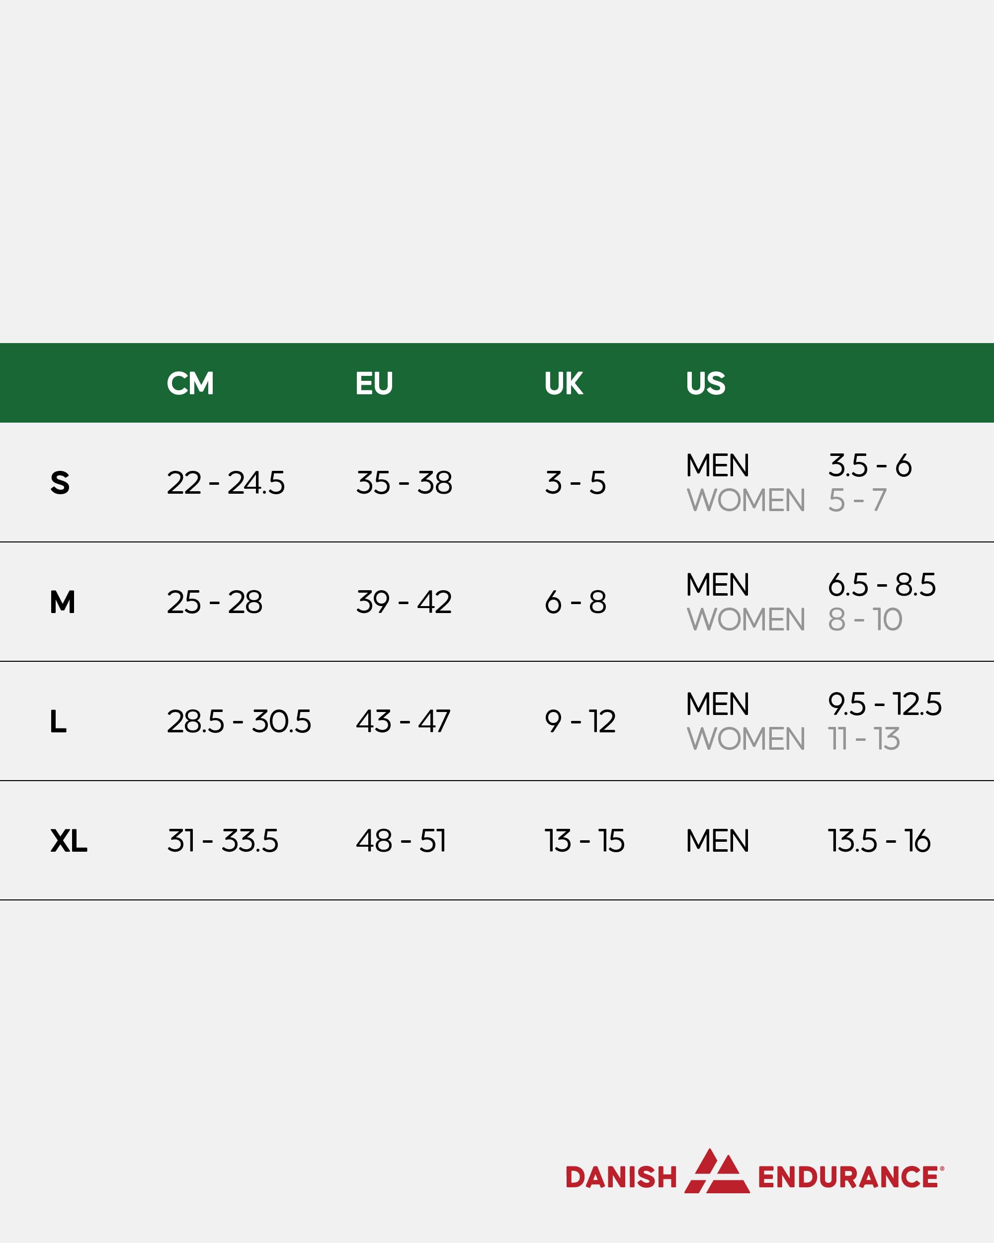Screen dimensions: 994x1243
Task: Click the MEN label in the XL row
Action: point(717,841)
